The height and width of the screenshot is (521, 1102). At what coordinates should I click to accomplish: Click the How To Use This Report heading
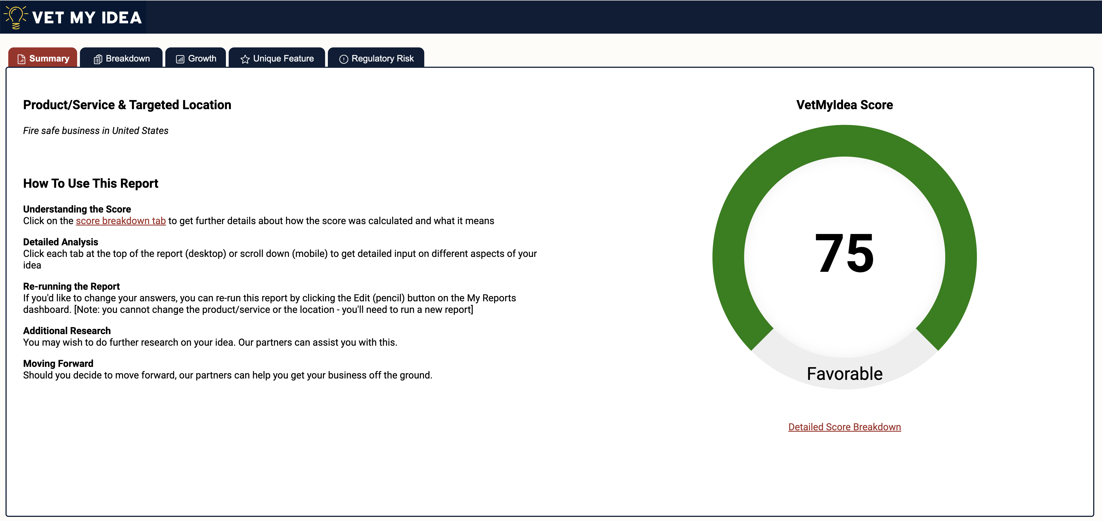91,183
